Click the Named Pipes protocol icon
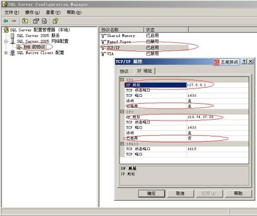This screenshot has width=257, height=216. 103,42
